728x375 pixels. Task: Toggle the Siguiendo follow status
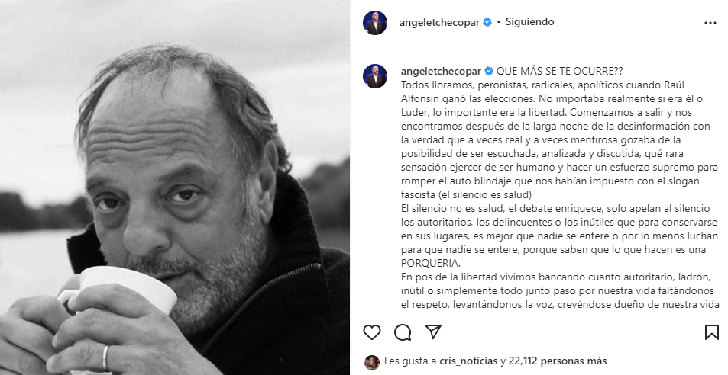pos(529,22)
